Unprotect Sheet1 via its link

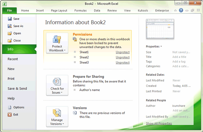pyautogui.click(x=122, y=52)
